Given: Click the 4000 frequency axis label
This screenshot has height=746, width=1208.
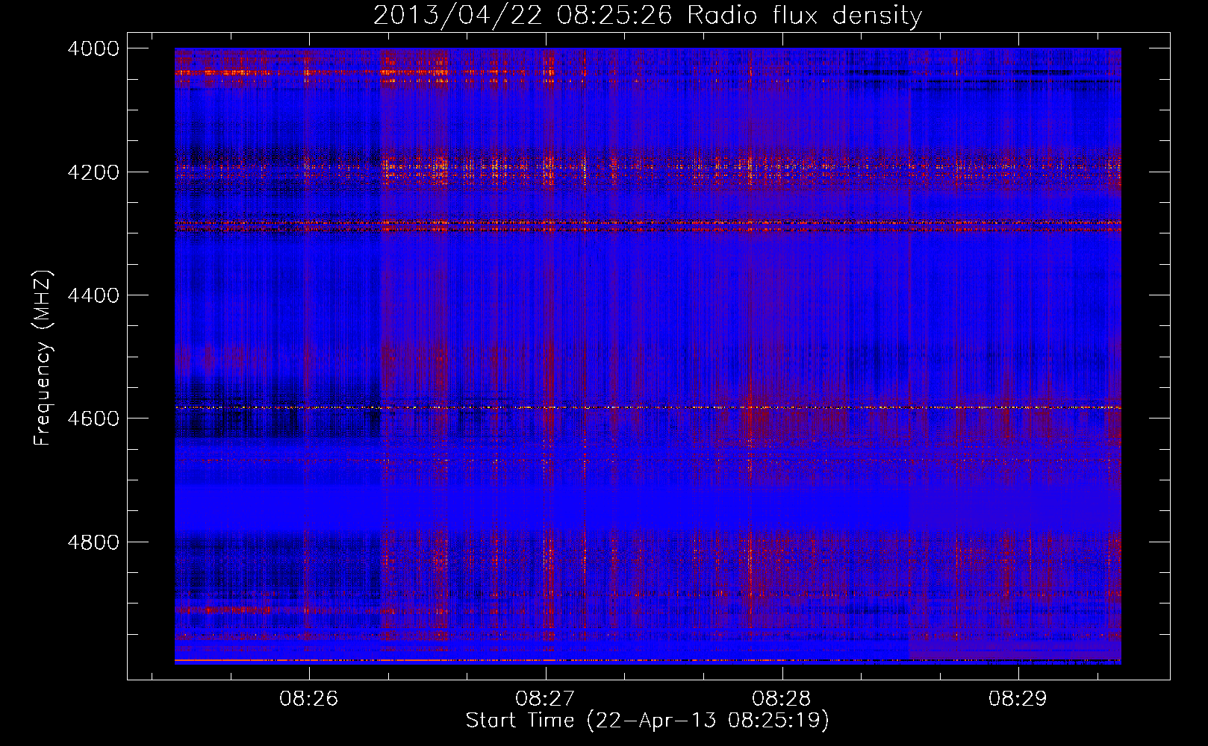Looking at the screenshot, I should (93, 48).
